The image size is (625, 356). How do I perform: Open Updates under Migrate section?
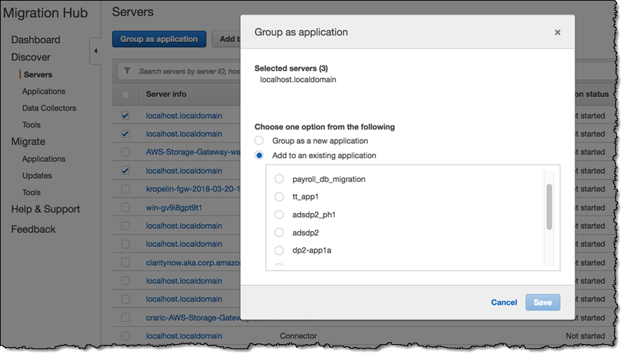click(36, 176)
